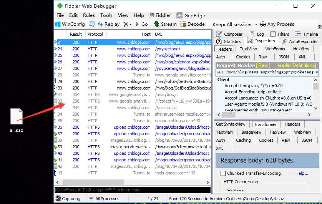
Task: Toggle the Capturing indicator in status bar
Action: (x=58, y=199)
